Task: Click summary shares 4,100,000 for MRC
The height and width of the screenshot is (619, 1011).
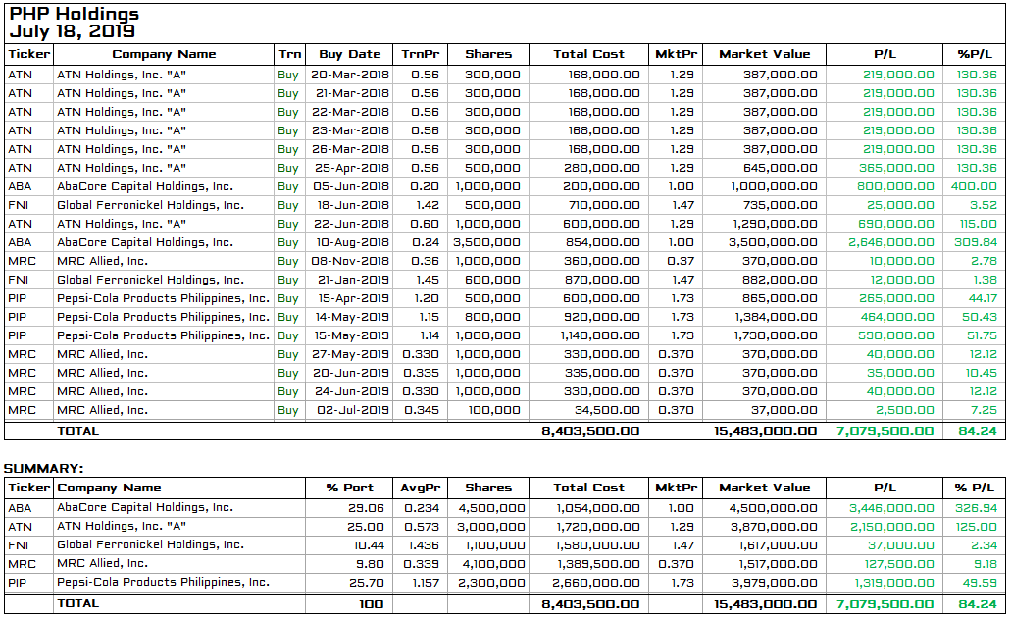Action: point(492,565)
